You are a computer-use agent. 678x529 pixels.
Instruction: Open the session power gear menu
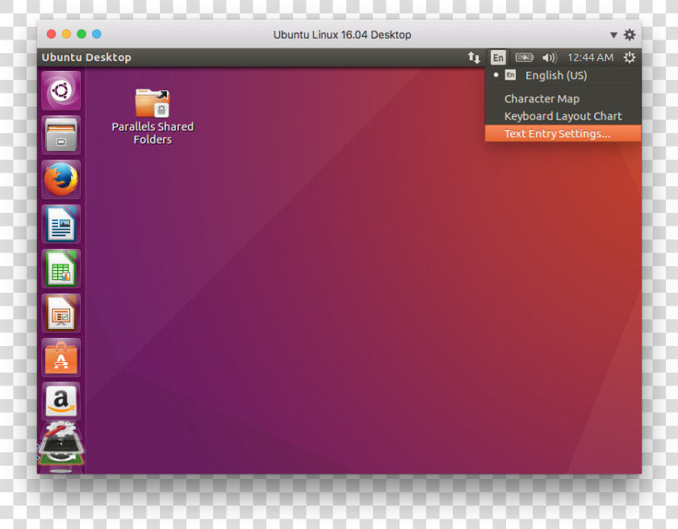point(630,57)
